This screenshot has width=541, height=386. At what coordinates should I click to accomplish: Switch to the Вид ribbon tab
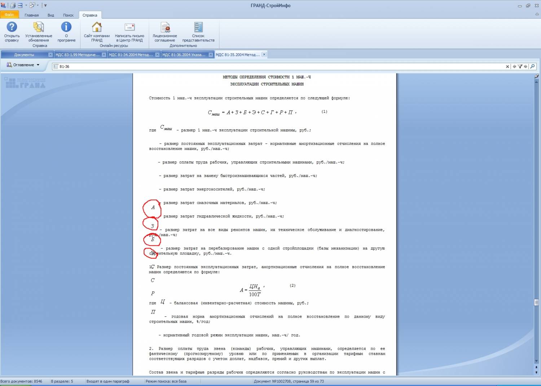click(x=51, y=15)
